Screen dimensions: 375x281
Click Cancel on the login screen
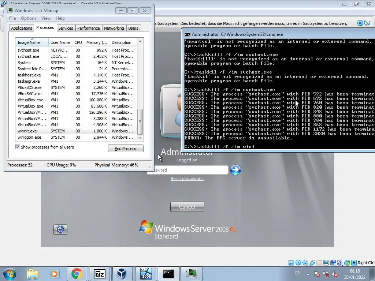(187, 207)
